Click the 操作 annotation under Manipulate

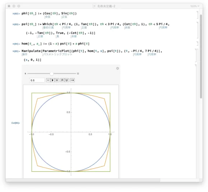(24, 54)
